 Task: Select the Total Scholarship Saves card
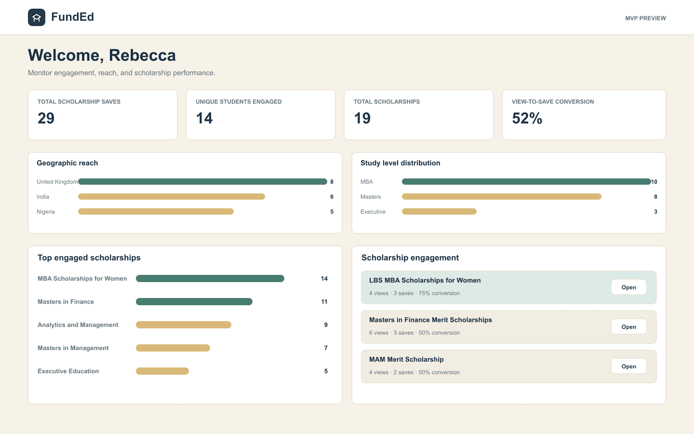click(103, 115)
